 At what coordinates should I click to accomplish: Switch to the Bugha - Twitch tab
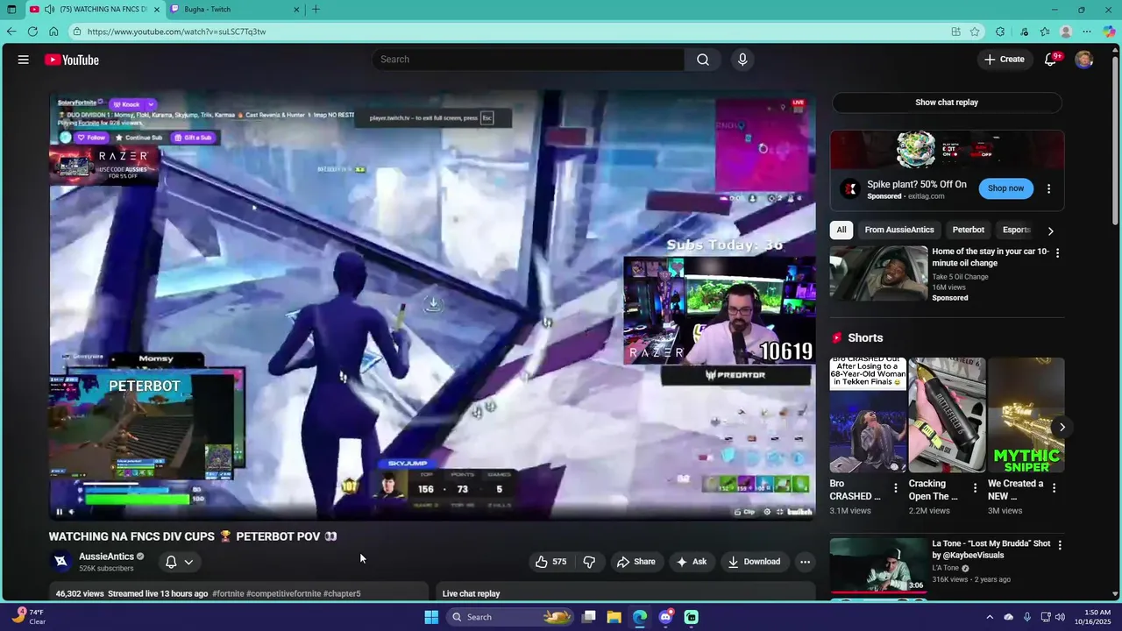point(235,10)
